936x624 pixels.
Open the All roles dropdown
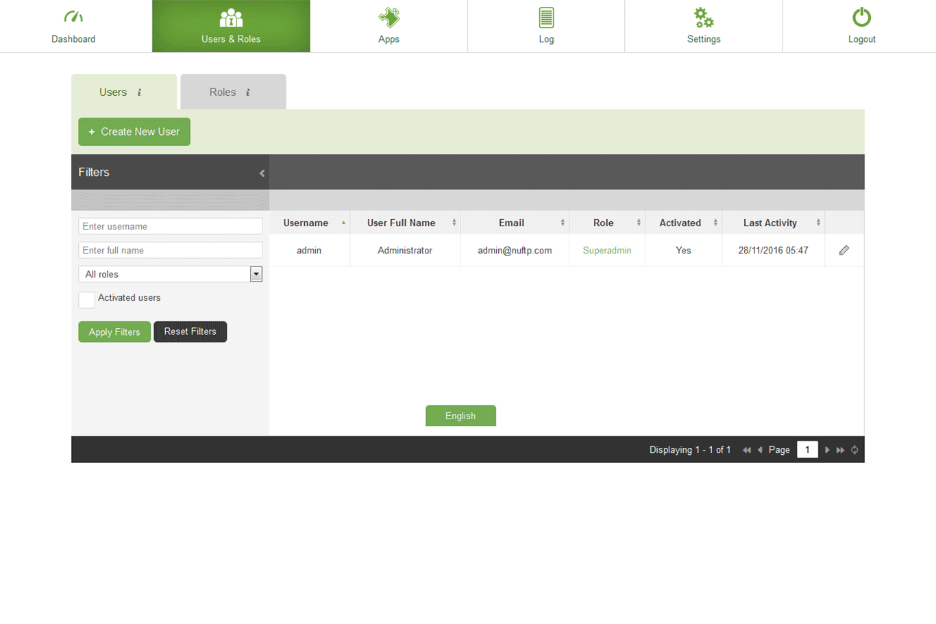[x=256, y=274]
